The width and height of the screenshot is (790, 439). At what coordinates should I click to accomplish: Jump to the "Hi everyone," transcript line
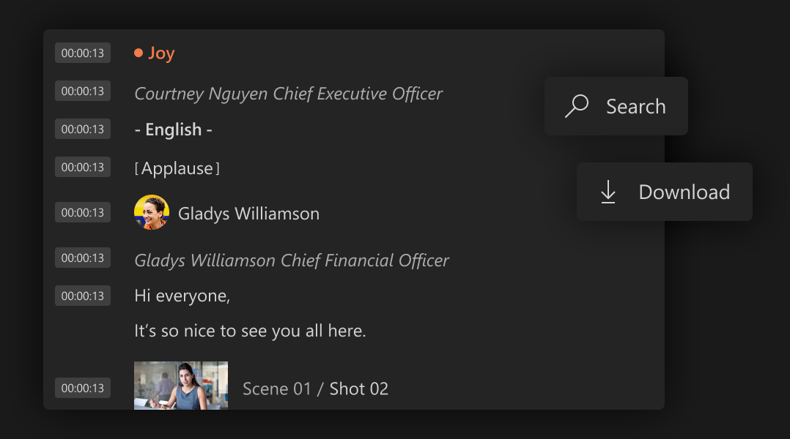pyautogui.click(x=182, y=296)
